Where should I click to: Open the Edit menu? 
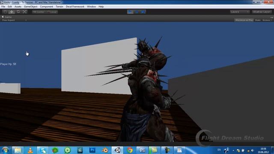point(10,7)
